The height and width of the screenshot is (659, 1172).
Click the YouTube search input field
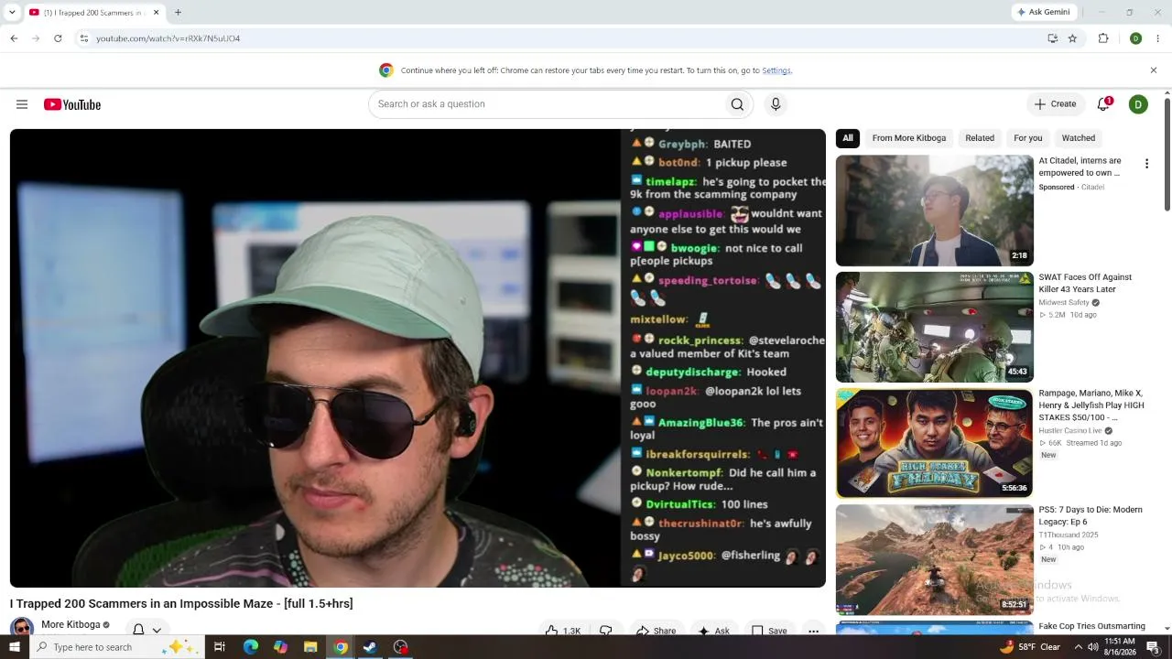tap(546, 104)
